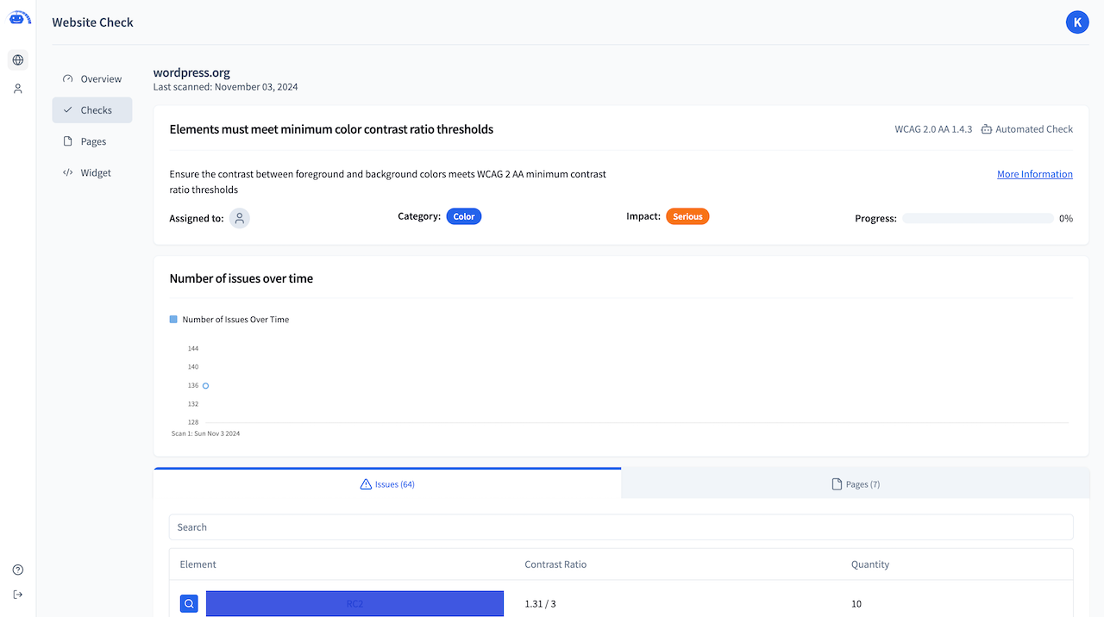Click the data point on the issues chart

point(206,385)
